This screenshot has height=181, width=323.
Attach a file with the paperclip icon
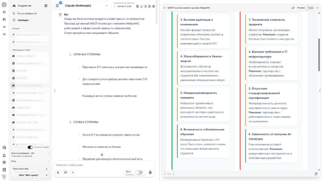point(58,172)
